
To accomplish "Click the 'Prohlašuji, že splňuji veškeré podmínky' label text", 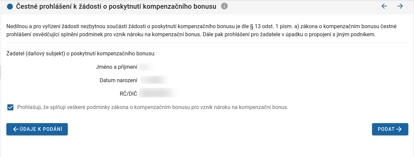I will click(x=153, y=107).
